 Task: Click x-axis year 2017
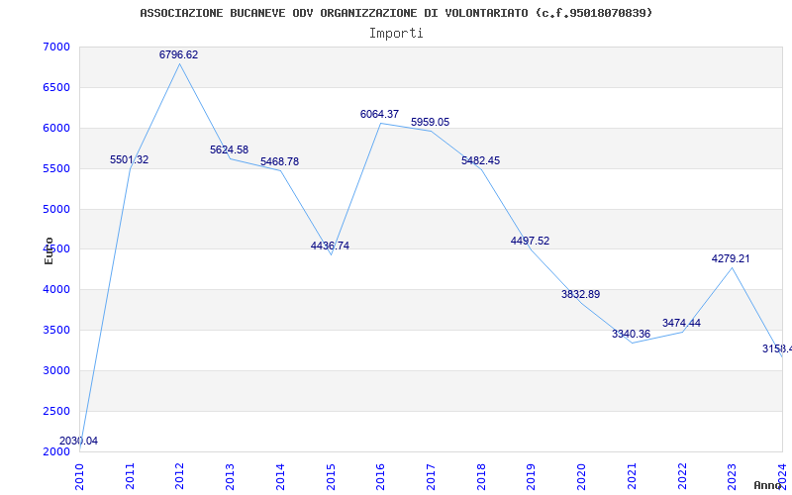pyautogui.click(x=431, y=477)
